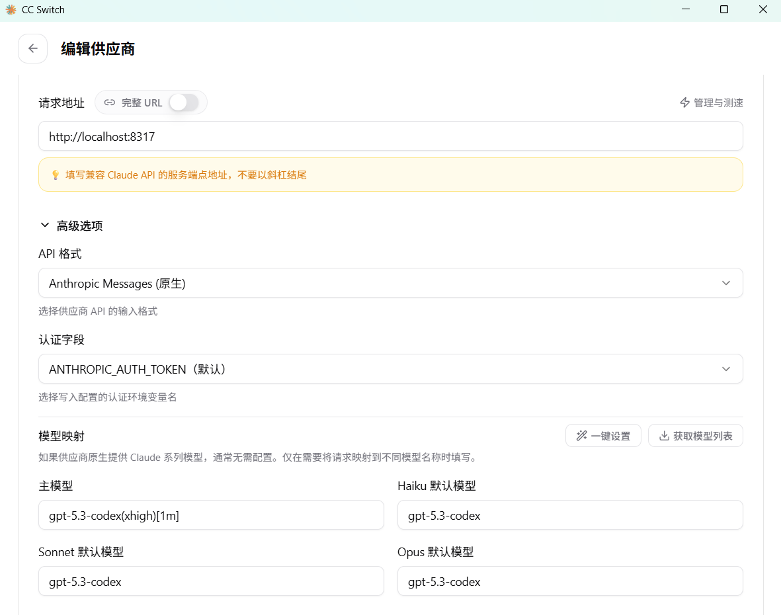Click the Haiku 默认模型 label
Image resolution: width=781 pixels, height=615 pixels.
[437, 485]
